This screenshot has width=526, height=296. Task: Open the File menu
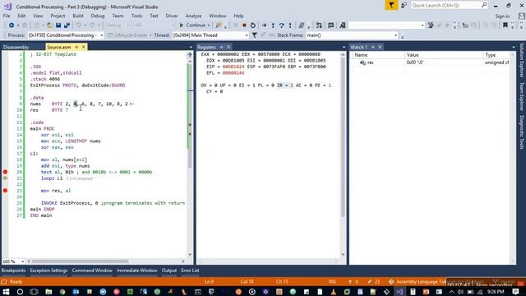pyautogui.click(x=7, y=16)
